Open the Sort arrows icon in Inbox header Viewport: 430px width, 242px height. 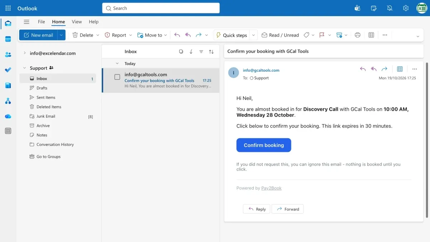tap(211, 52)
